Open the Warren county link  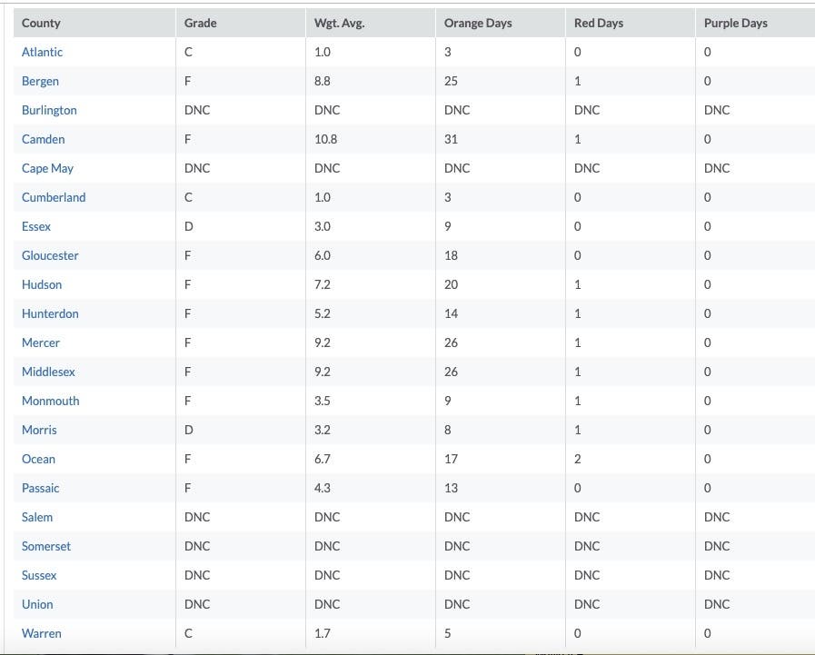(x=42, y=633)
